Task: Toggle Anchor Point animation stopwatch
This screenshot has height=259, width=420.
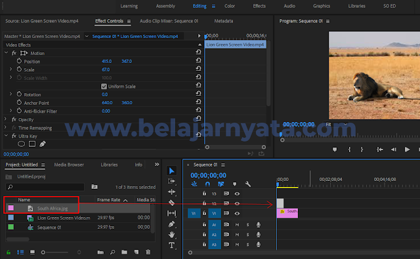Action: coord(19,102)
